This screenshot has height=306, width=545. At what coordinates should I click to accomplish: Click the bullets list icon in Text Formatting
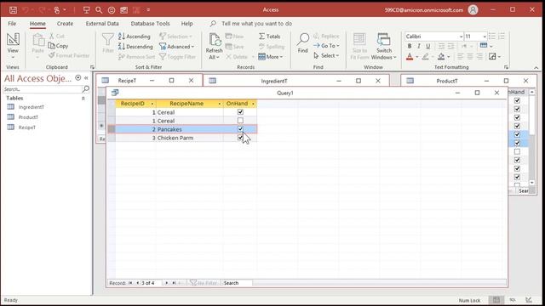[492, 36]
